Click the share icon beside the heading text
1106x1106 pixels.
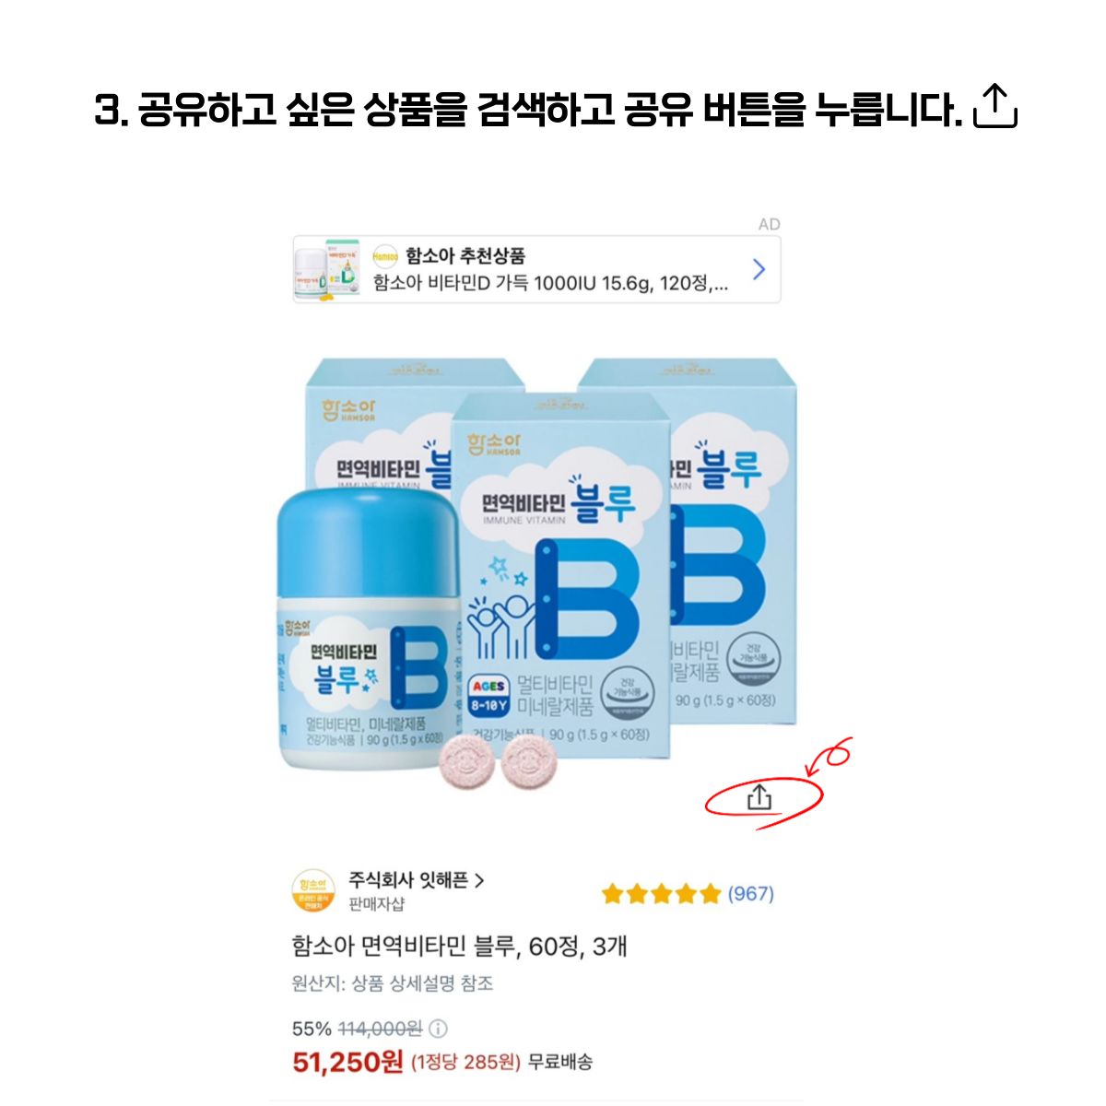point(995,106)
